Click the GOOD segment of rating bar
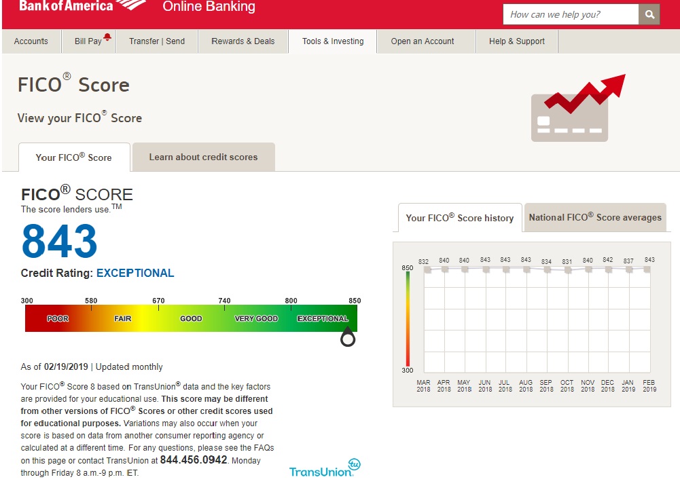 tap(192, 318)
